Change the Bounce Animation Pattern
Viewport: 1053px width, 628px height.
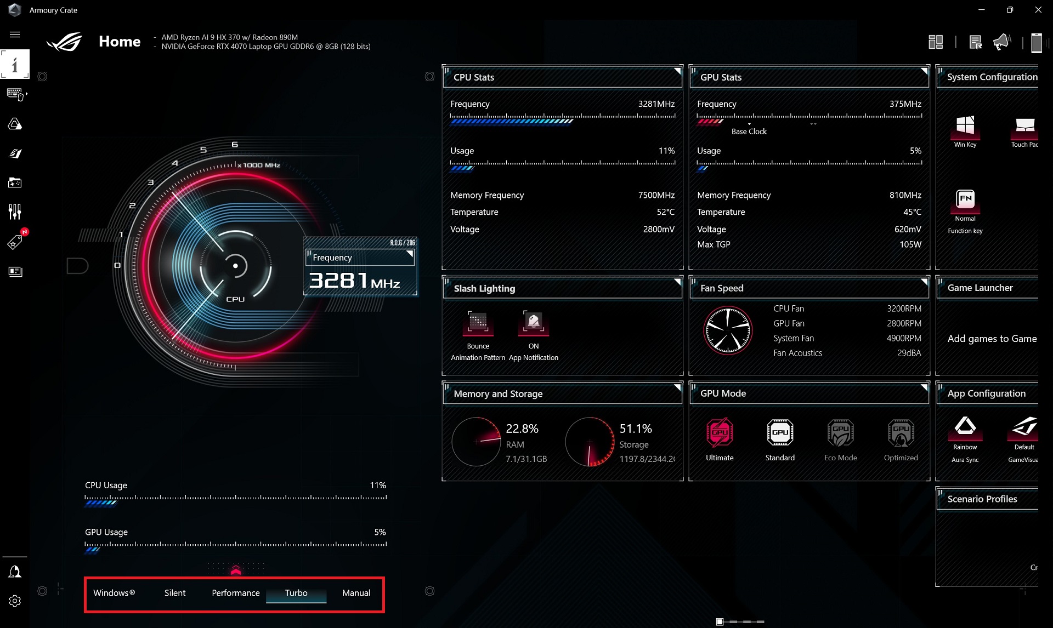pos(478,322)
